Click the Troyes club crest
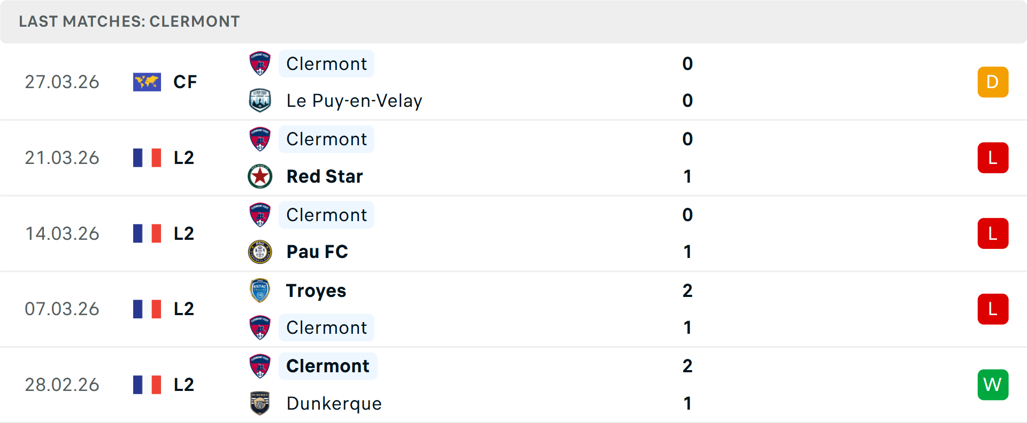The image size is (1027, 423). 260,291
